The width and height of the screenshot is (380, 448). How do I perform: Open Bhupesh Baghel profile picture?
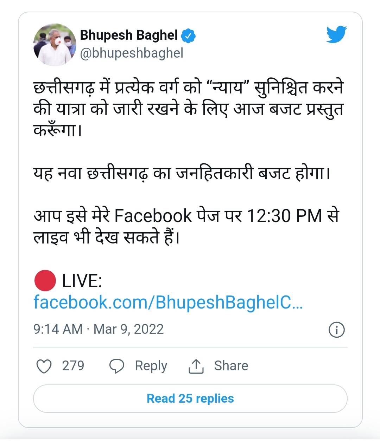[55, 45]
